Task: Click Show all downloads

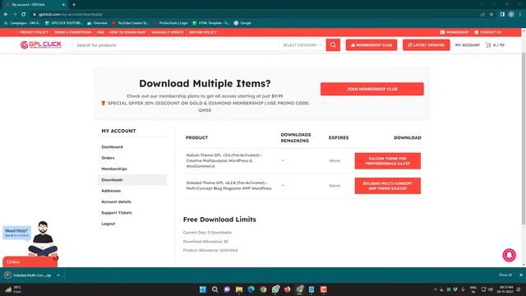Action: 505,275
